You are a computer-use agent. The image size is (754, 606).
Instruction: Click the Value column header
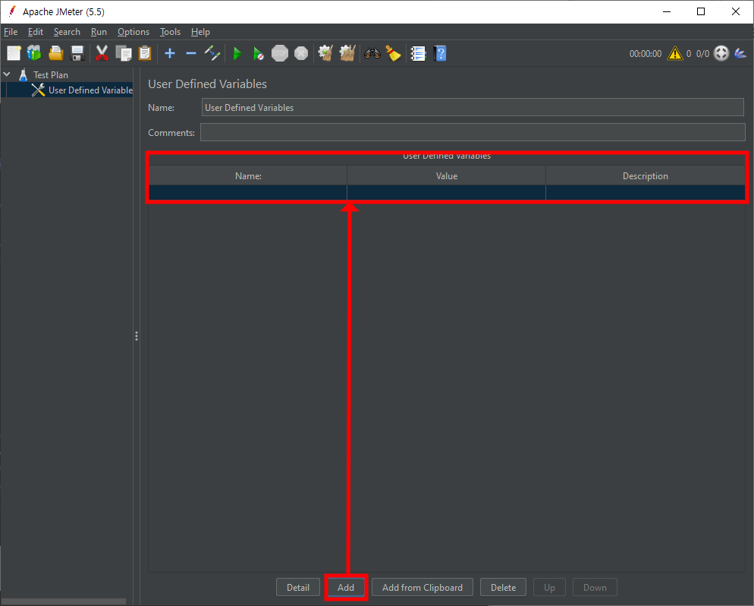[446, 175]
